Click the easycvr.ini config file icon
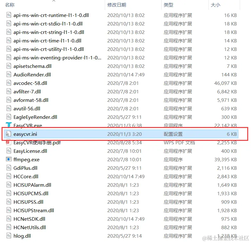Image resolution: width=251 pixels, height=243 pixels. pyautogui.click(x=9, y=134)
